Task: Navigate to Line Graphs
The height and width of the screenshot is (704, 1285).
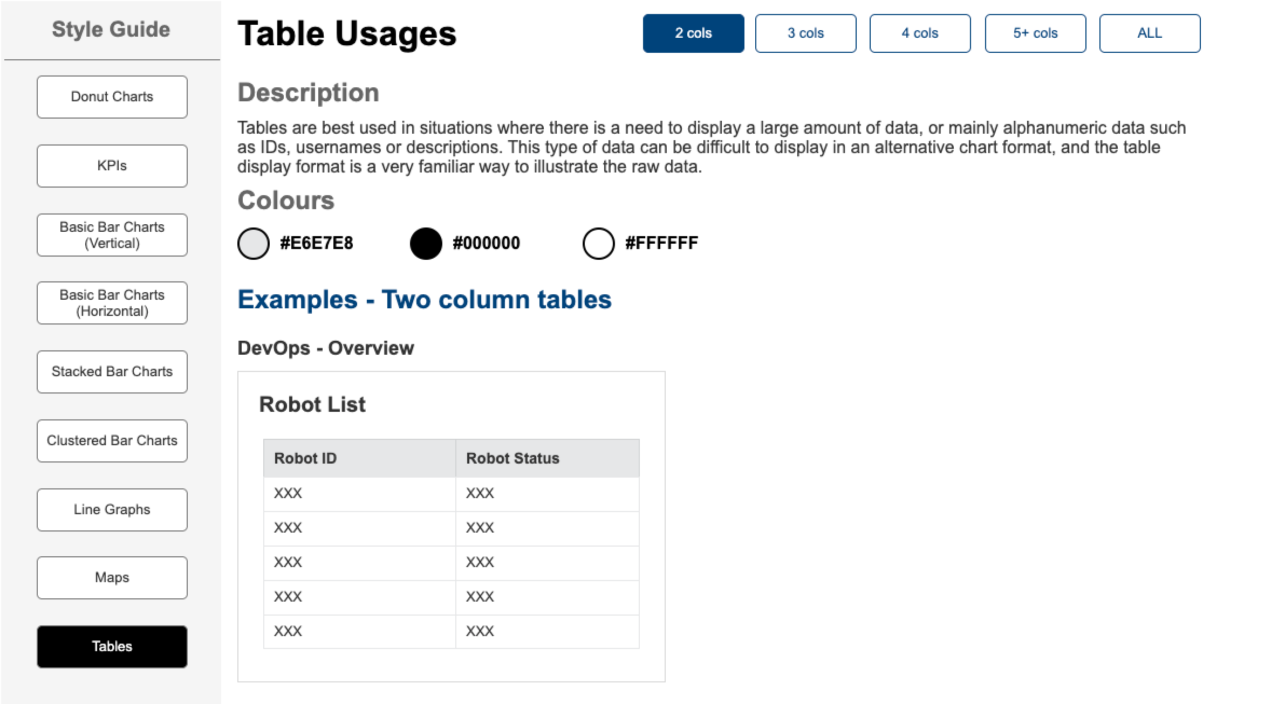Action: point(112,510)
